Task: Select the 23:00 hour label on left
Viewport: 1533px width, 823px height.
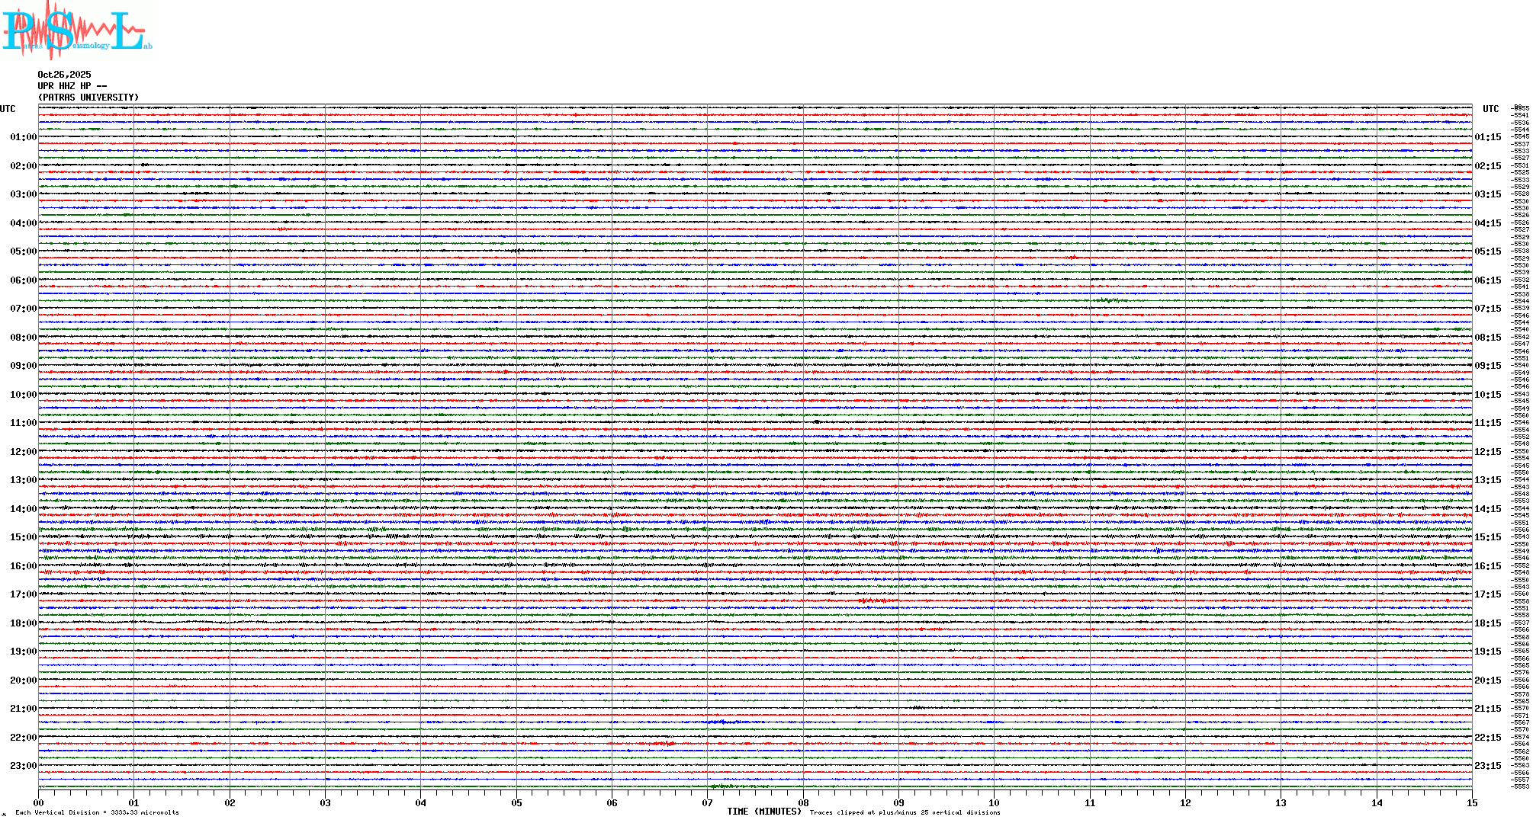Action: tap(23, 766)
